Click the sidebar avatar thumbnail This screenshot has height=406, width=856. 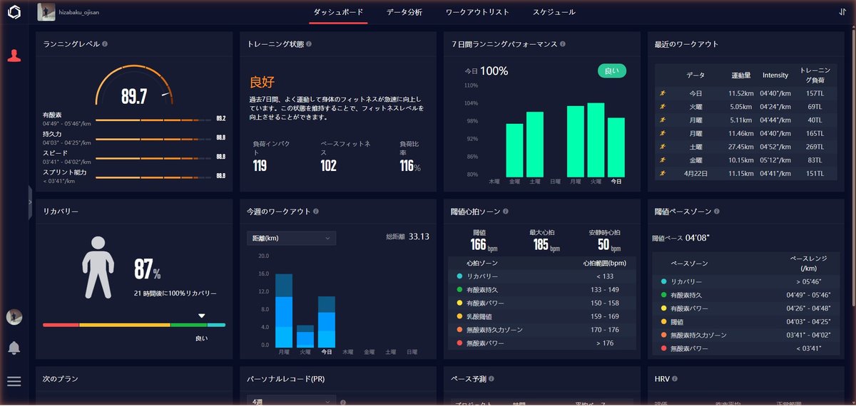coord(14,317)
